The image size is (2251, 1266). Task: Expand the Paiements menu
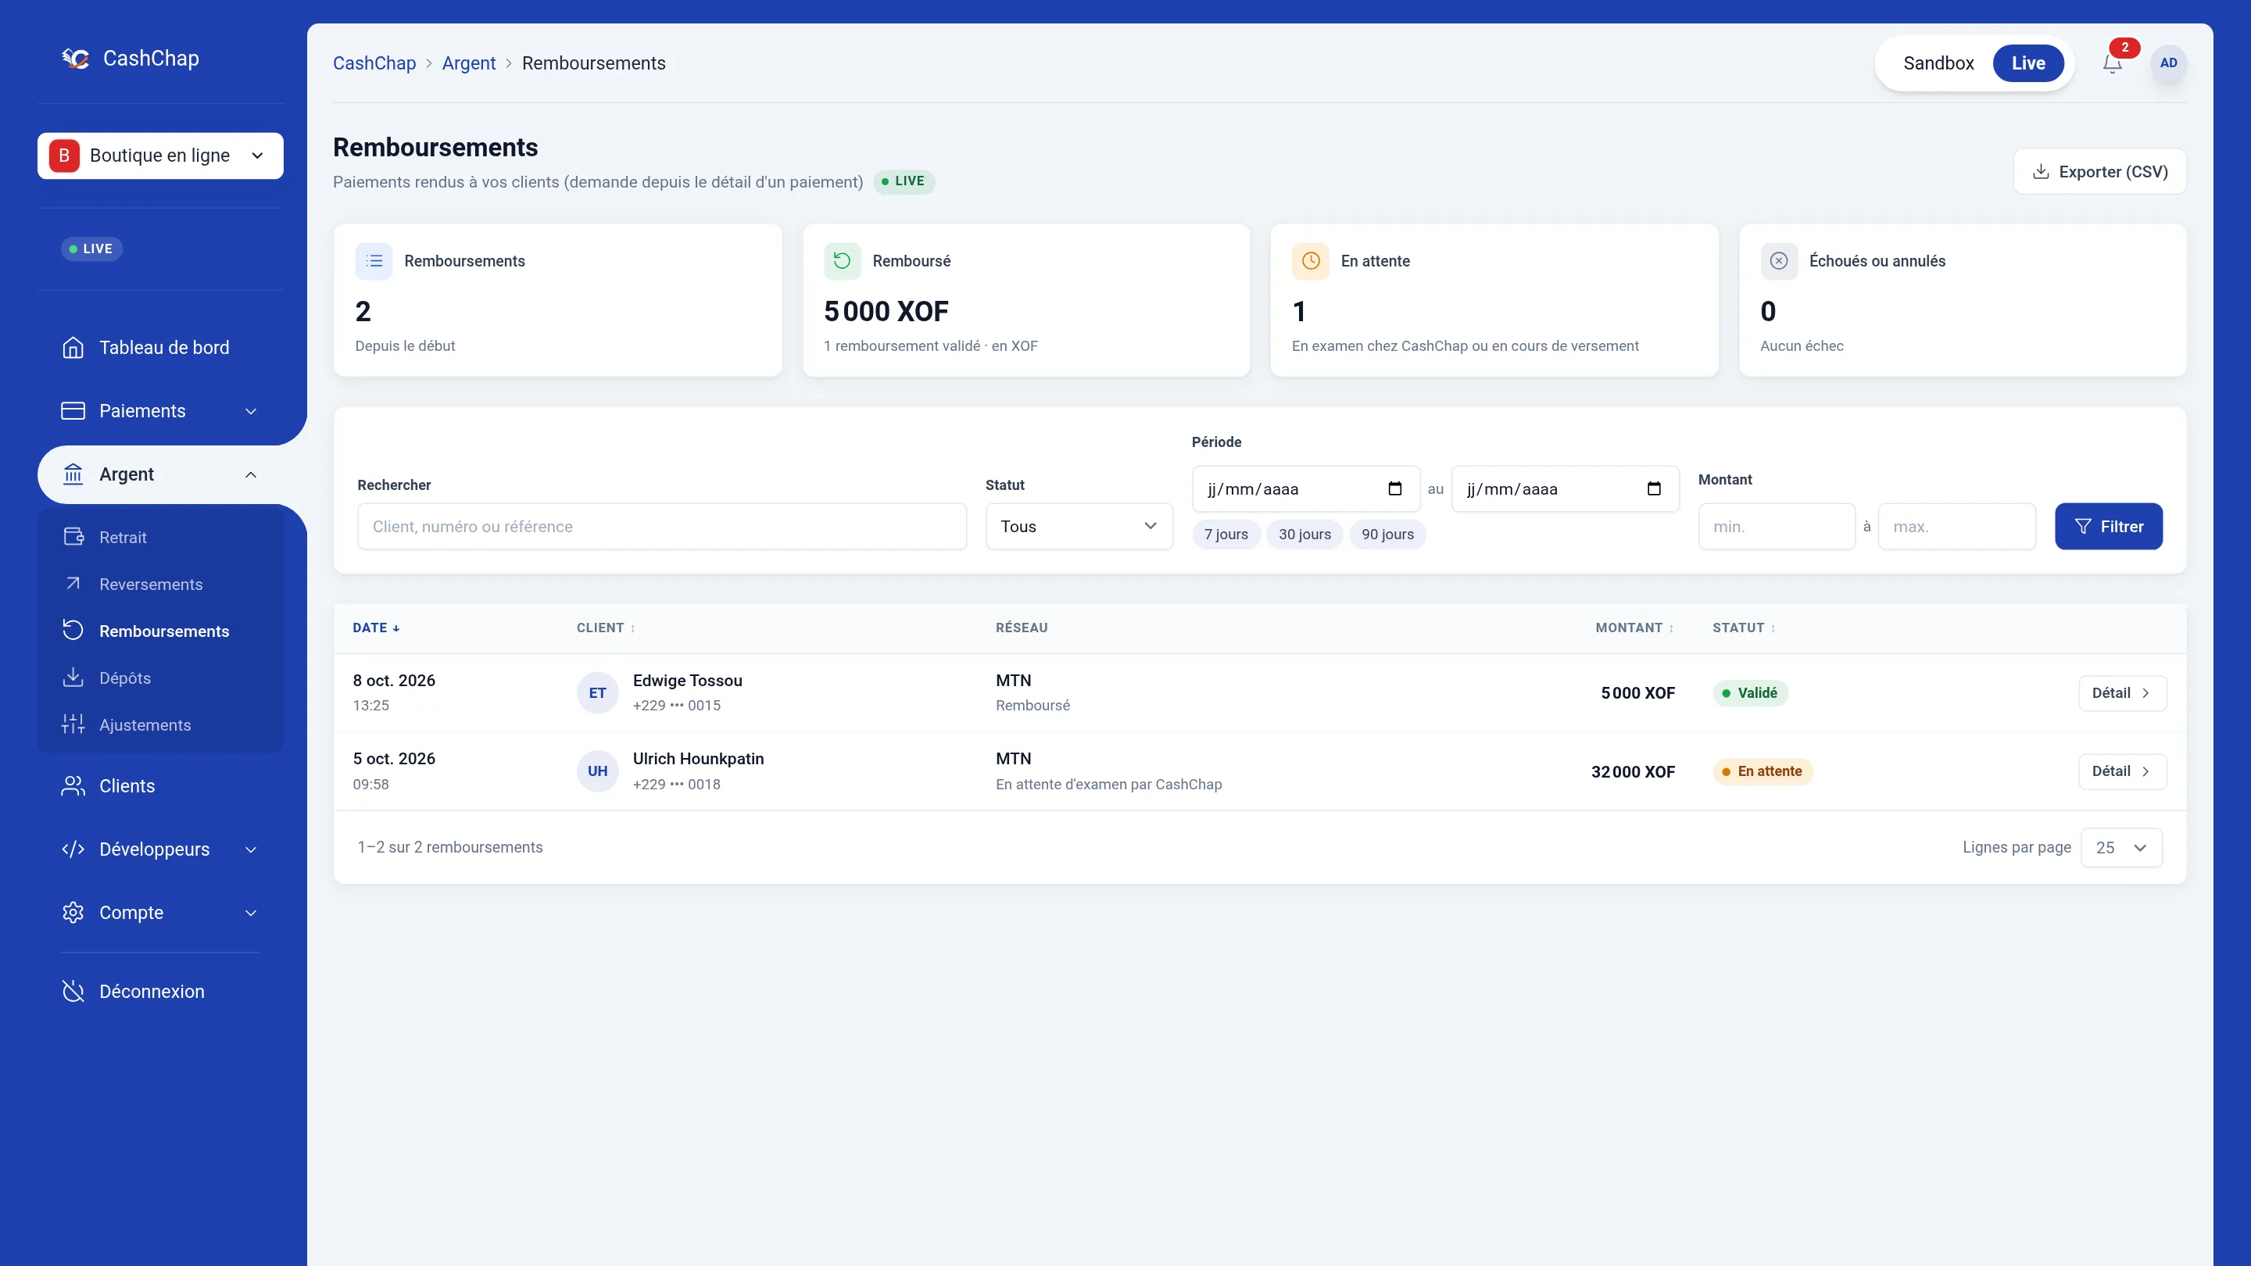point(161,410)
